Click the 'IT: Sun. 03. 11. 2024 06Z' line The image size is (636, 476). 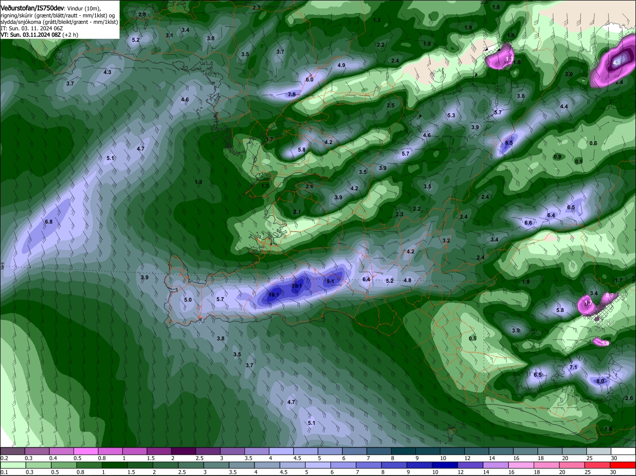coord(31,28)
